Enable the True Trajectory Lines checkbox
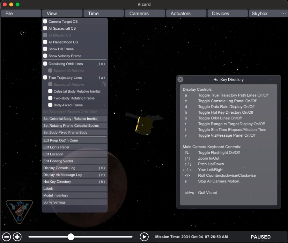The image size is (288, 243). point(45,77)
